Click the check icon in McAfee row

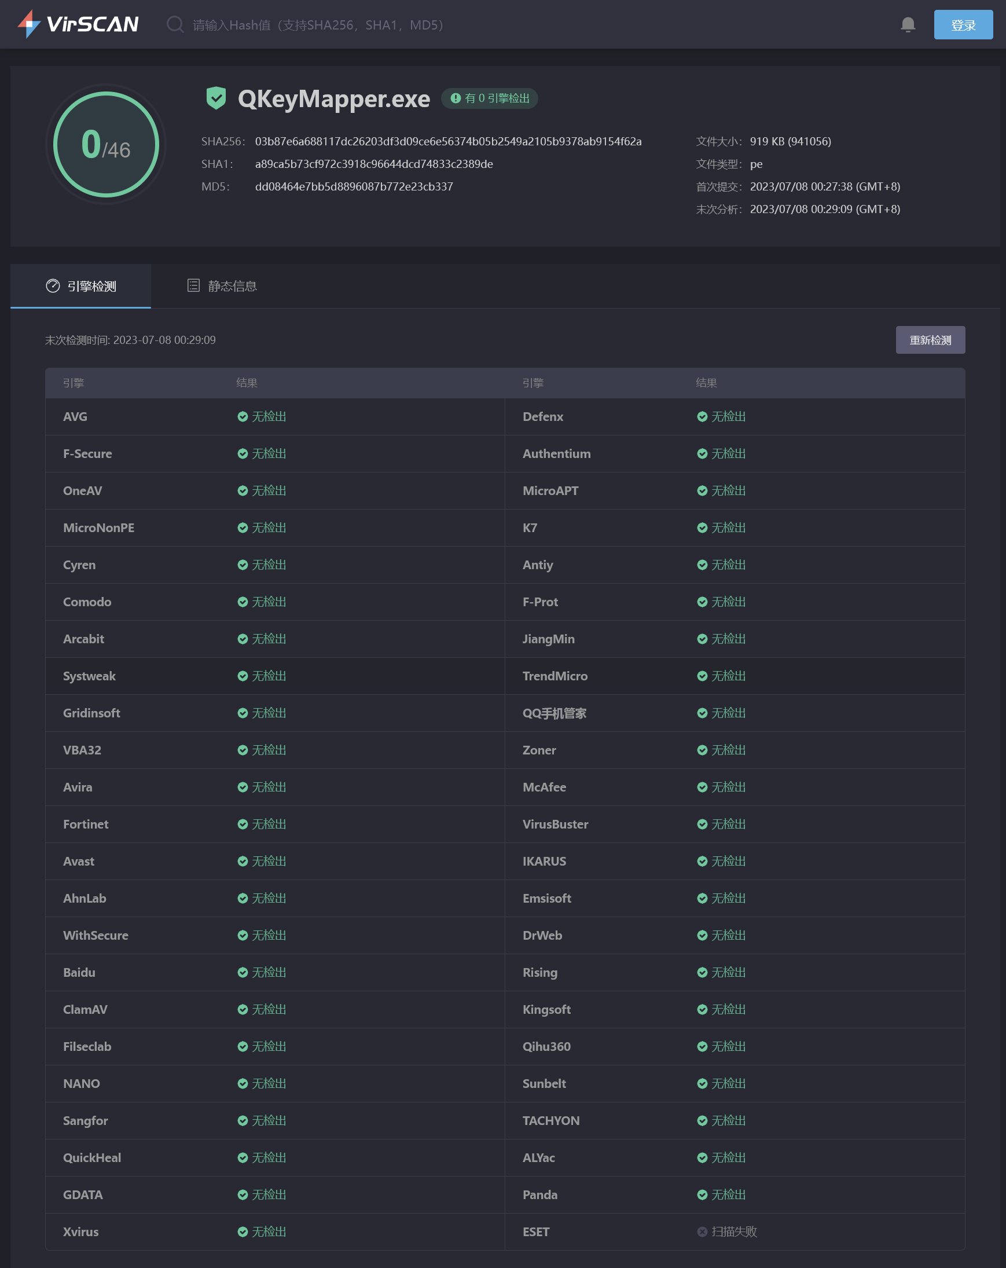point(702,787)
